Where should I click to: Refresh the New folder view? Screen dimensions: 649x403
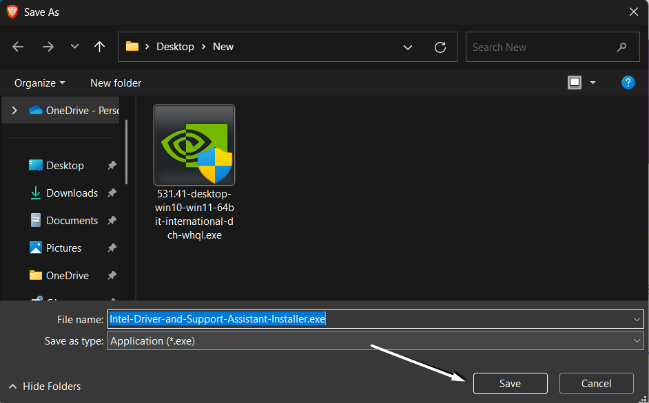point(440,47)
